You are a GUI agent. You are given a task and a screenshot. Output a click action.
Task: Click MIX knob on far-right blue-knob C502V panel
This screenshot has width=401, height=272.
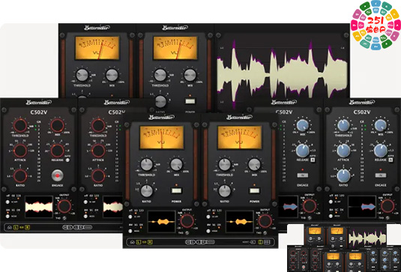pos(381,125)
